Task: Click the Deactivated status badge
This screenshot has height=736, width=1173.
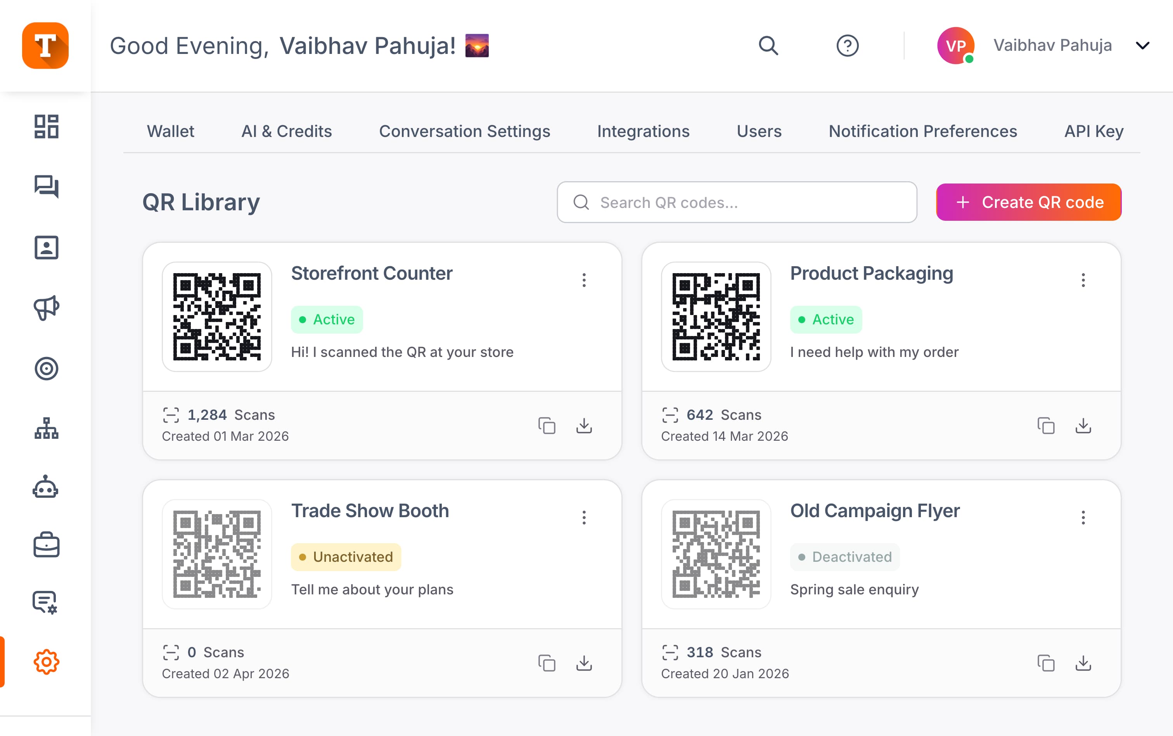Action: point(845,557)
